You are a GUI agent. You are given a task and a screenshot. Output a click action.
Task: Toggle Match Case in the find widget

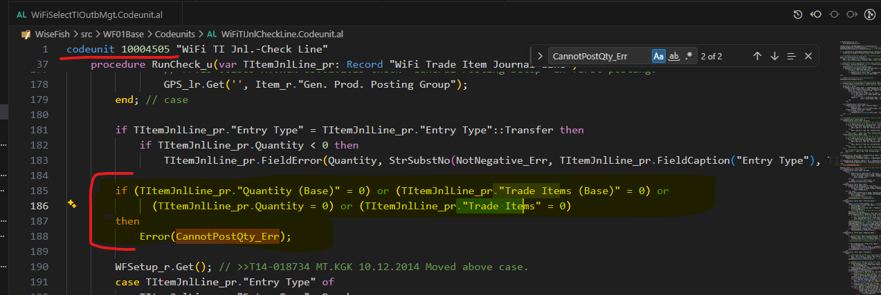[659, 56]
